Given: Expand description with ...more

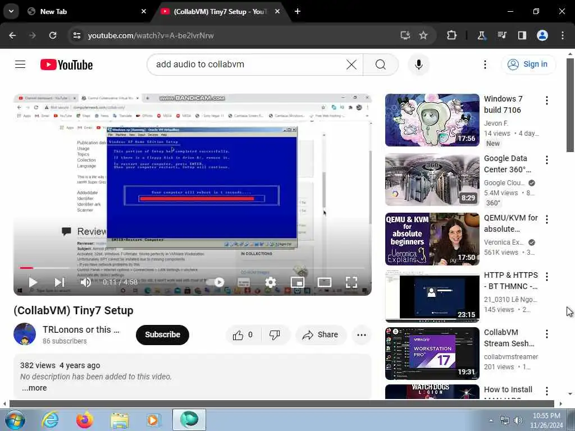Looking at the screenshot, I should tap(34, 388).
